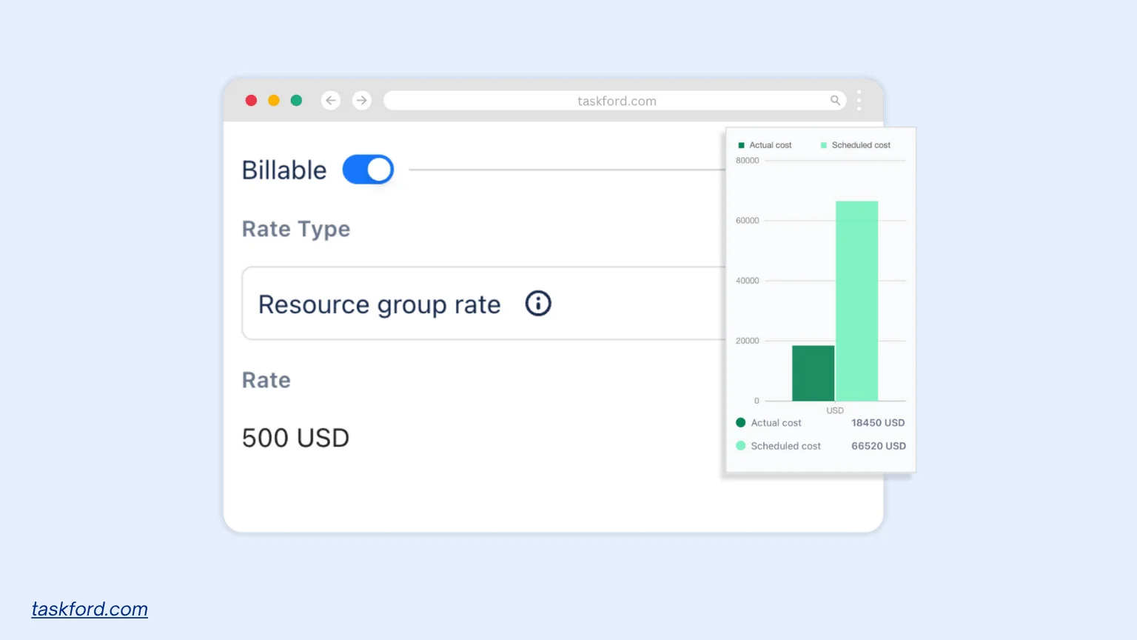Open the browser three-dot menu
This screenshot has width=1137, height=640.
click(x=859, y=100)
